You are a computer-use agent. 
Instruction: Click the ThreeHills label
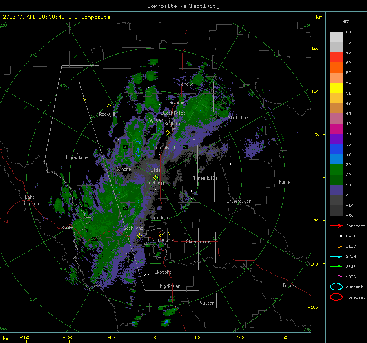point(205,178)
